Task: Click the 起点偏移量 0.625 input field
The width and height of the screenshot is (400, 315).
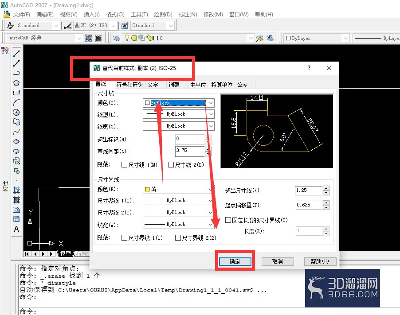Action: click(310, 205)
